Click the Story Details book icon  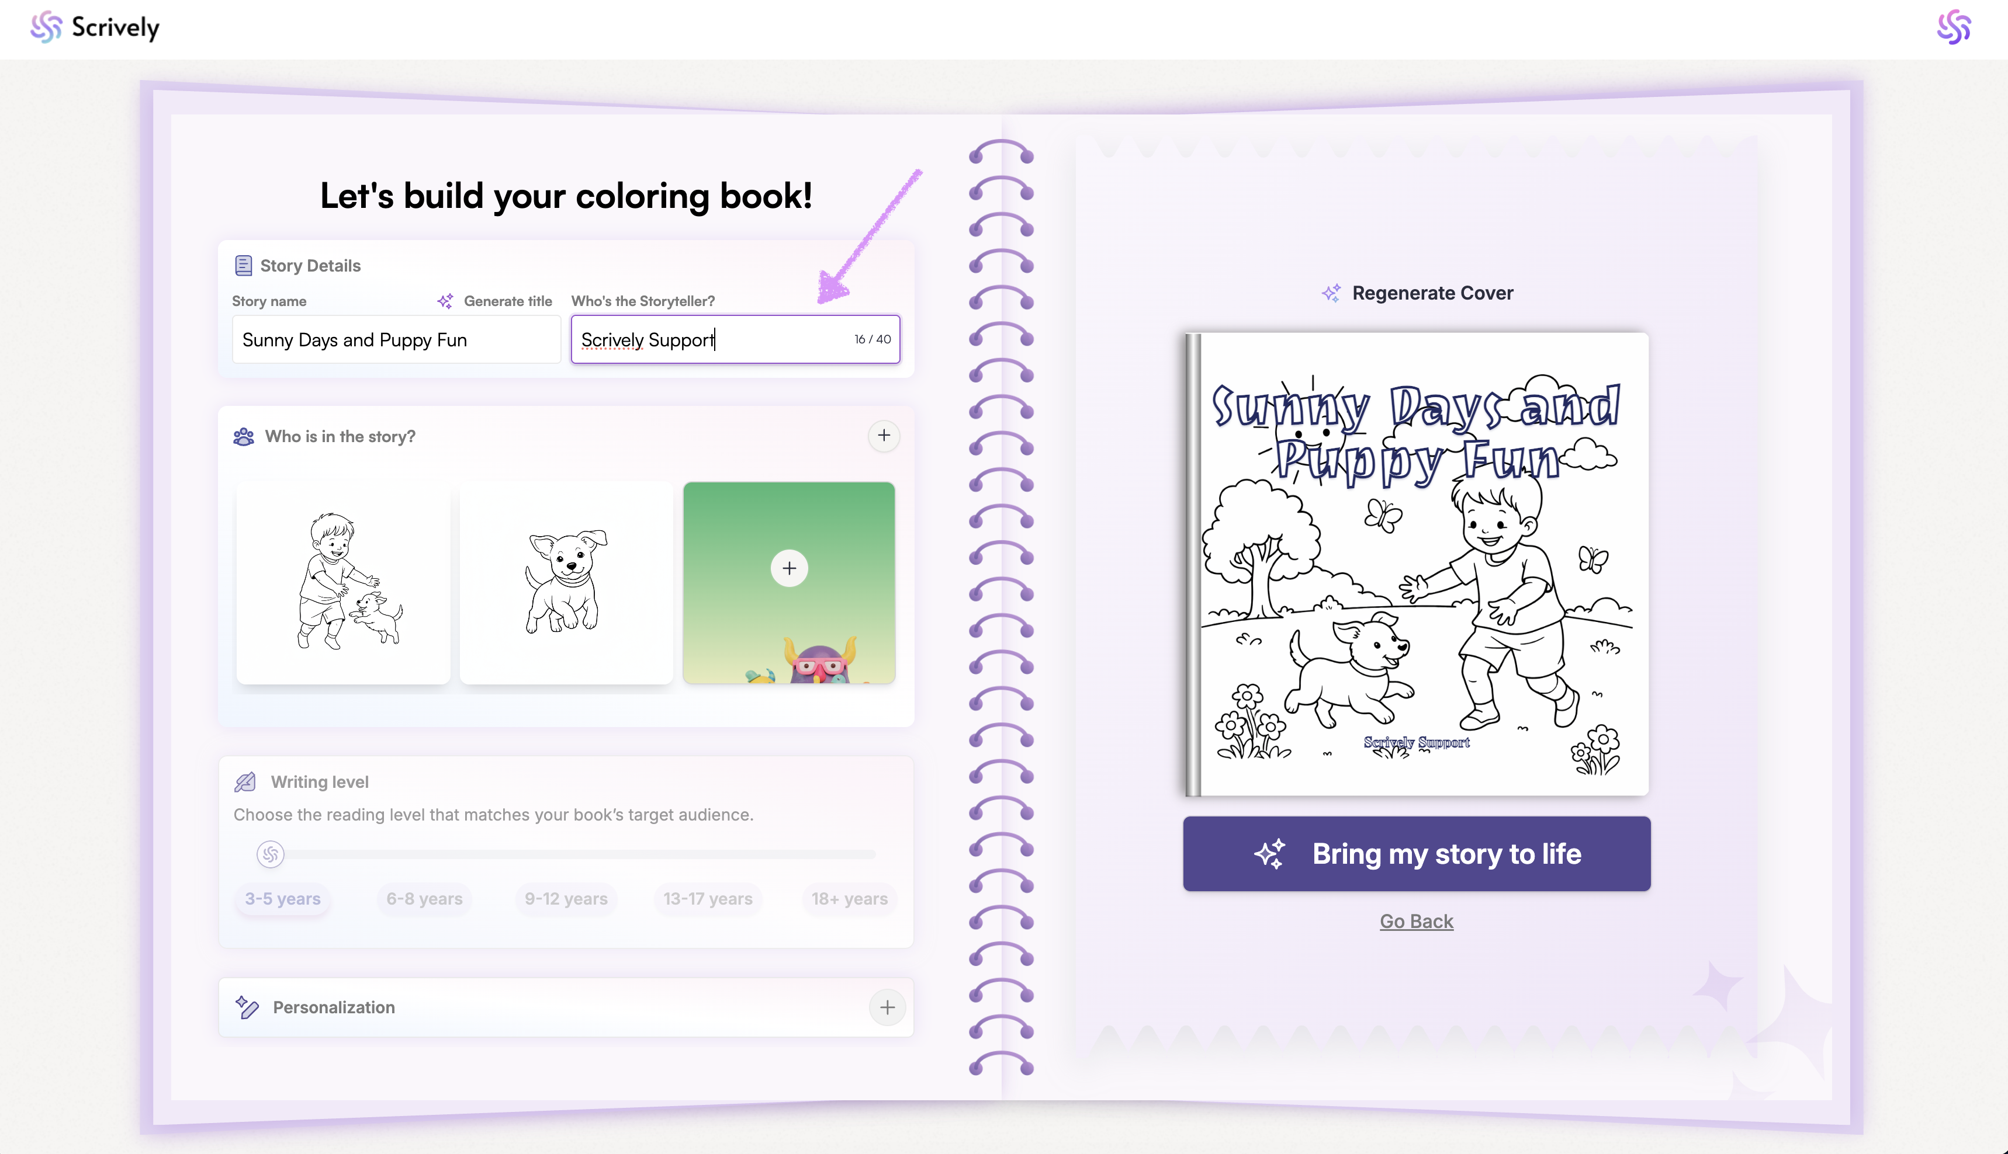pos(244,266)
